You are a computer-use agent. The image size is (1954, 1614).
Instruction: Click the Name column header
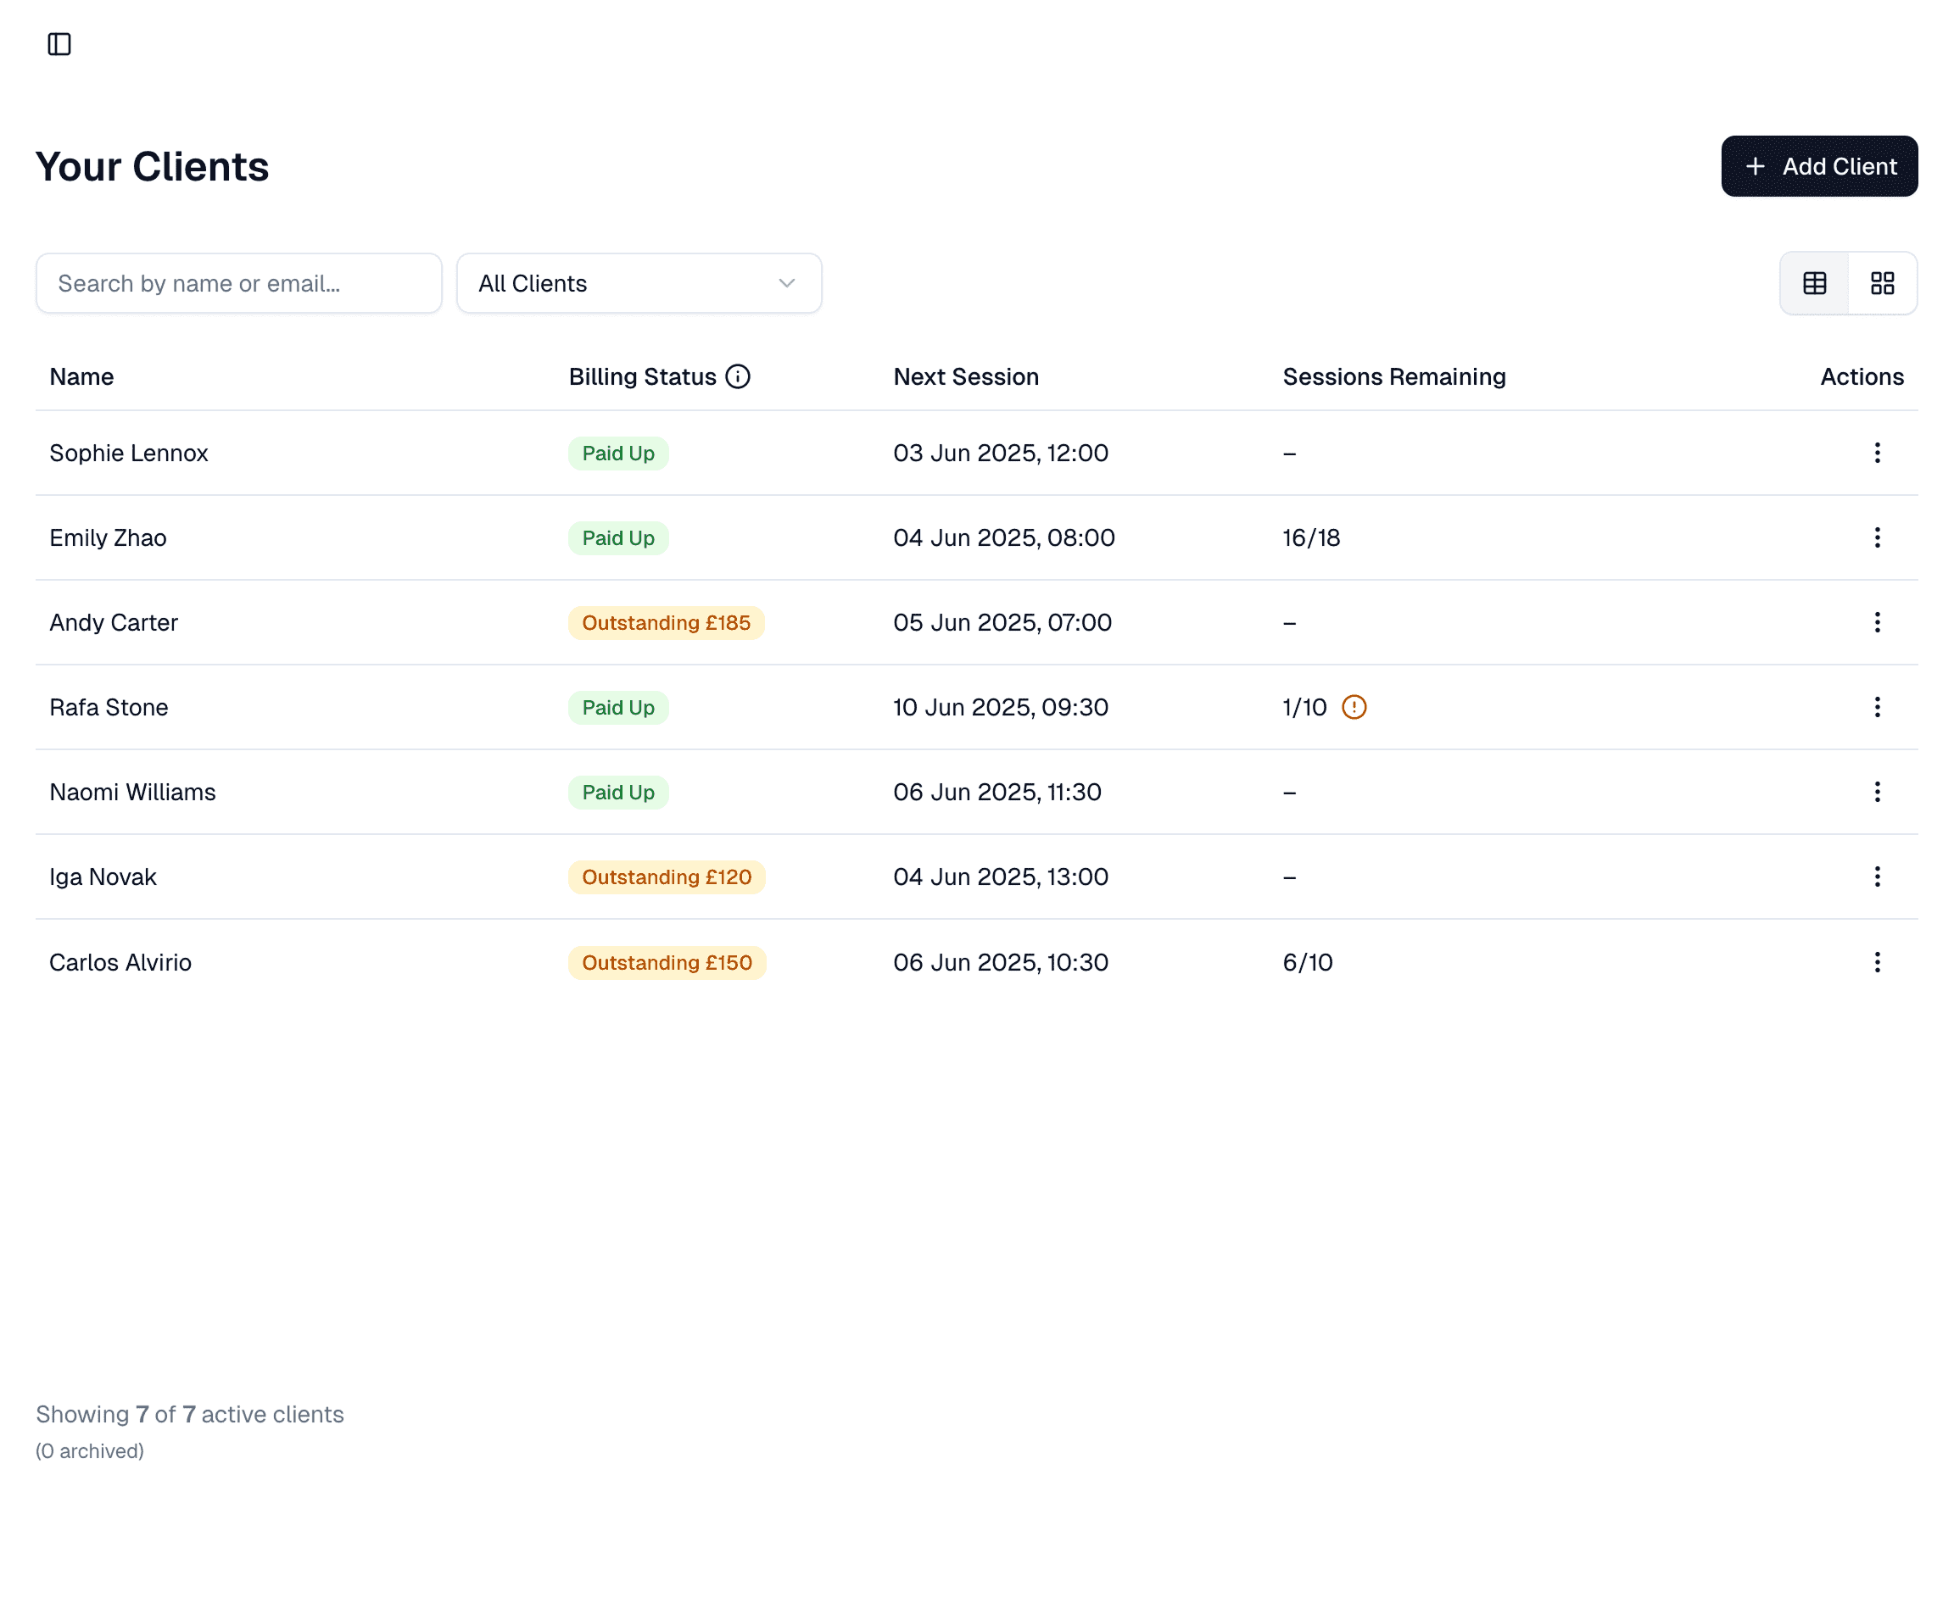coord(82,376)
